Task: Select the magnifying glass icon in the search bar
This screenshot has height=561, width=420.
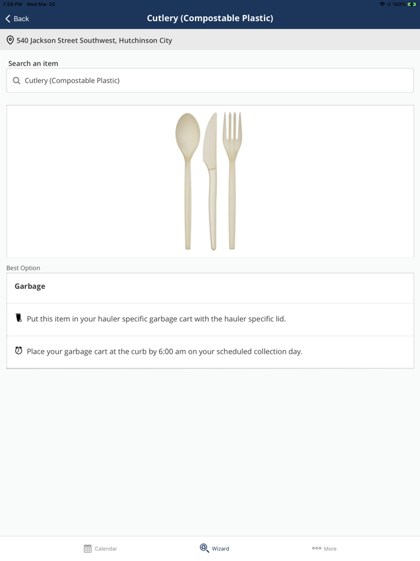Action: (16, 80)
